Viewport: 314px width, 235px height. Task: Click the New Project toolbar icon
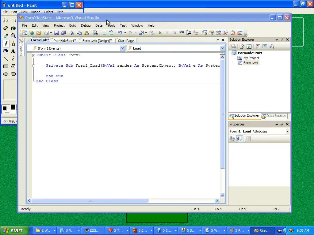tap(25, 33)
